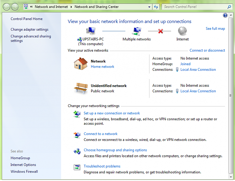This screenshot has height=181, width=235.
Task: Click the UPSTAIRS-PC computer icon
Action: pyautogui.click(x=91, y=31)
